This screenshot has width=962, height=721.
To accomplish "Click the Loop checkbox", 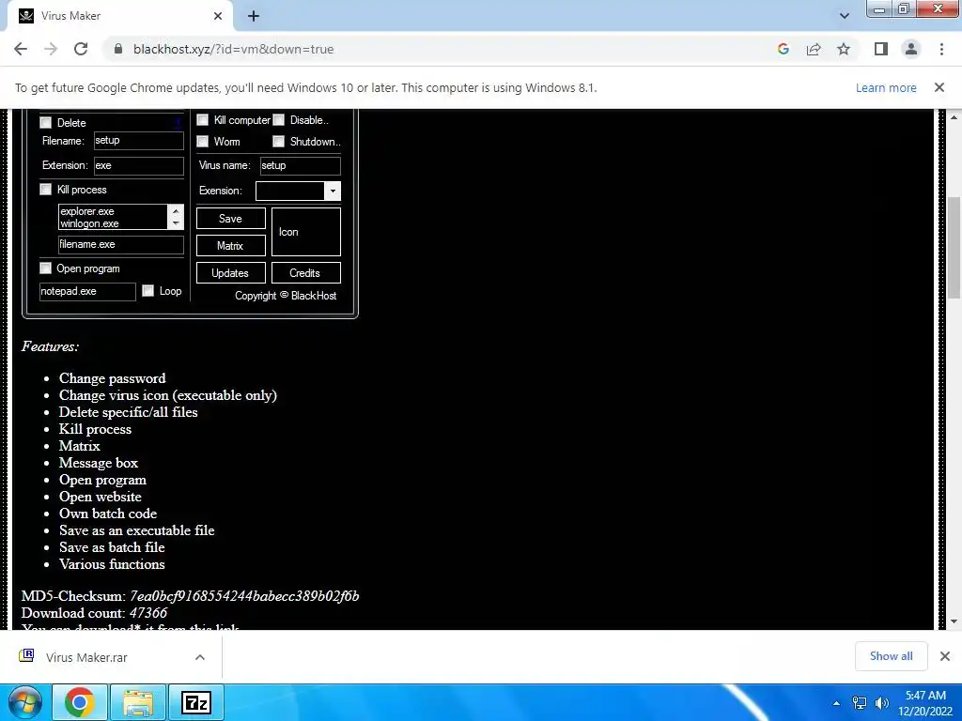I will click(x=147, y=291).
